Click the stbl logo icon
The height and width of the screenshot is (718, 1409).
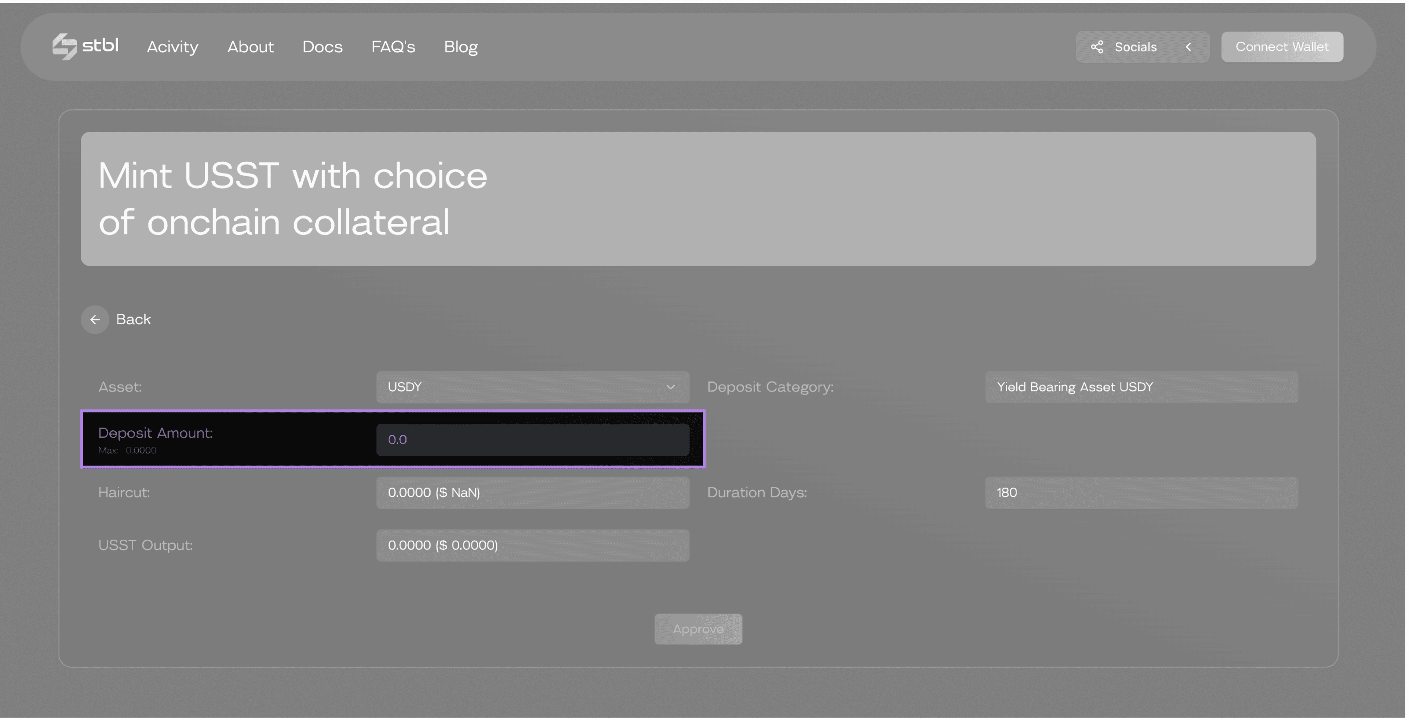pyautogui.click(x=65, y=47)
